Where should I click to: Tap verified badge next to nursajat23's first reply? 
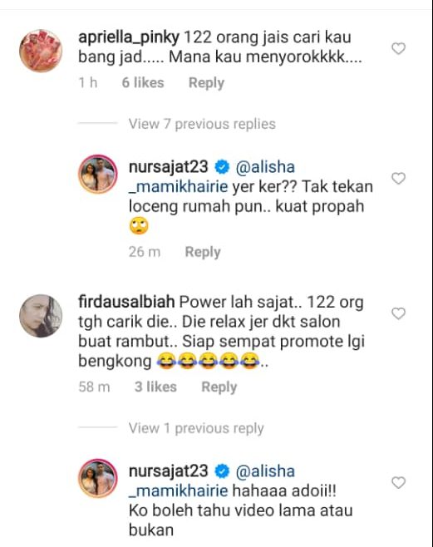pyautogui.click(x=222, y=167)
